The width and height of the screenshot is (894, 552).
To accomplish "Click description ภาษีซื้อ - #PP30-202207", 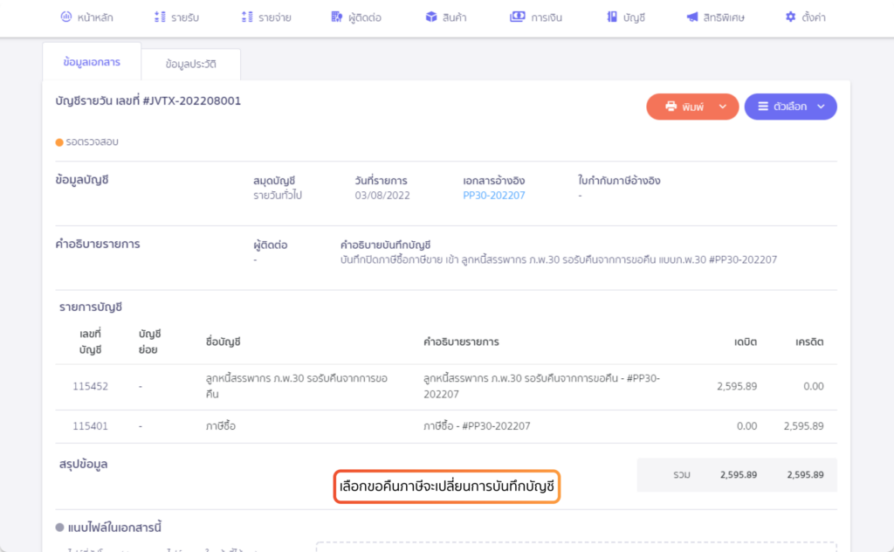I will (x=477, y=426).
